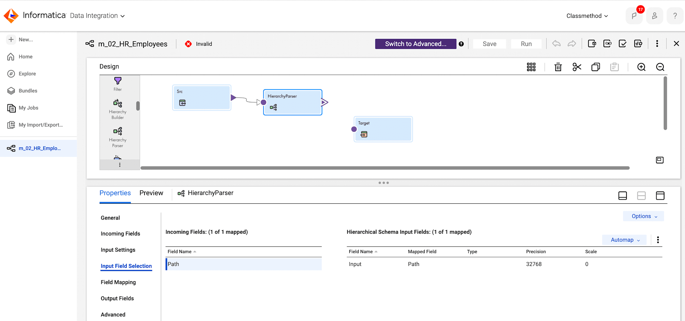Click the cut scissors icon

(577, 67)
